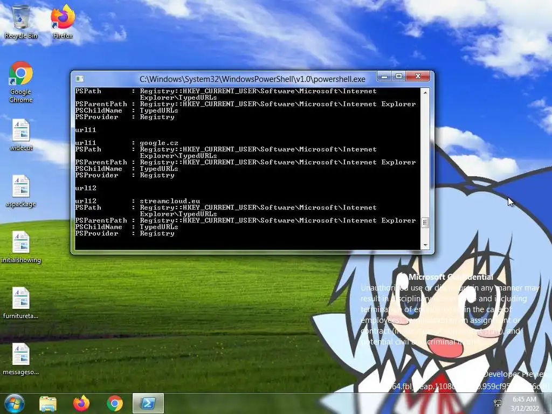Close the powershell.exe window
552x414 pixels.
tap(418, 77)
